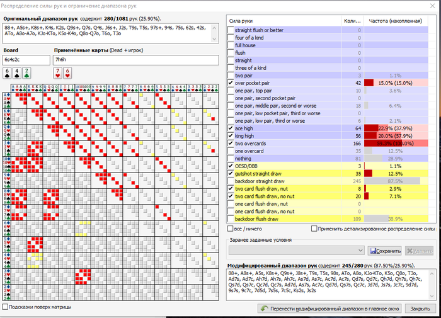Screen dimensions: 441x318
Task: Click the Board input field
Action: (x=26, y=60)
